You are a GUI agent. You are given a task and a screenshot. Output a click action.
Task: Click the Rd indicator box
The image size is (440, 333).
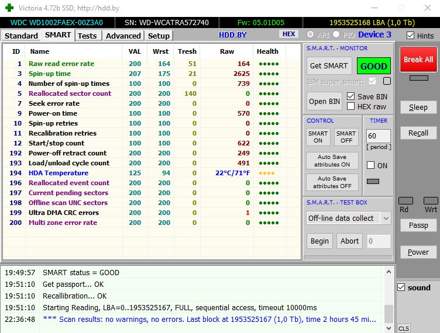(405, 201)
